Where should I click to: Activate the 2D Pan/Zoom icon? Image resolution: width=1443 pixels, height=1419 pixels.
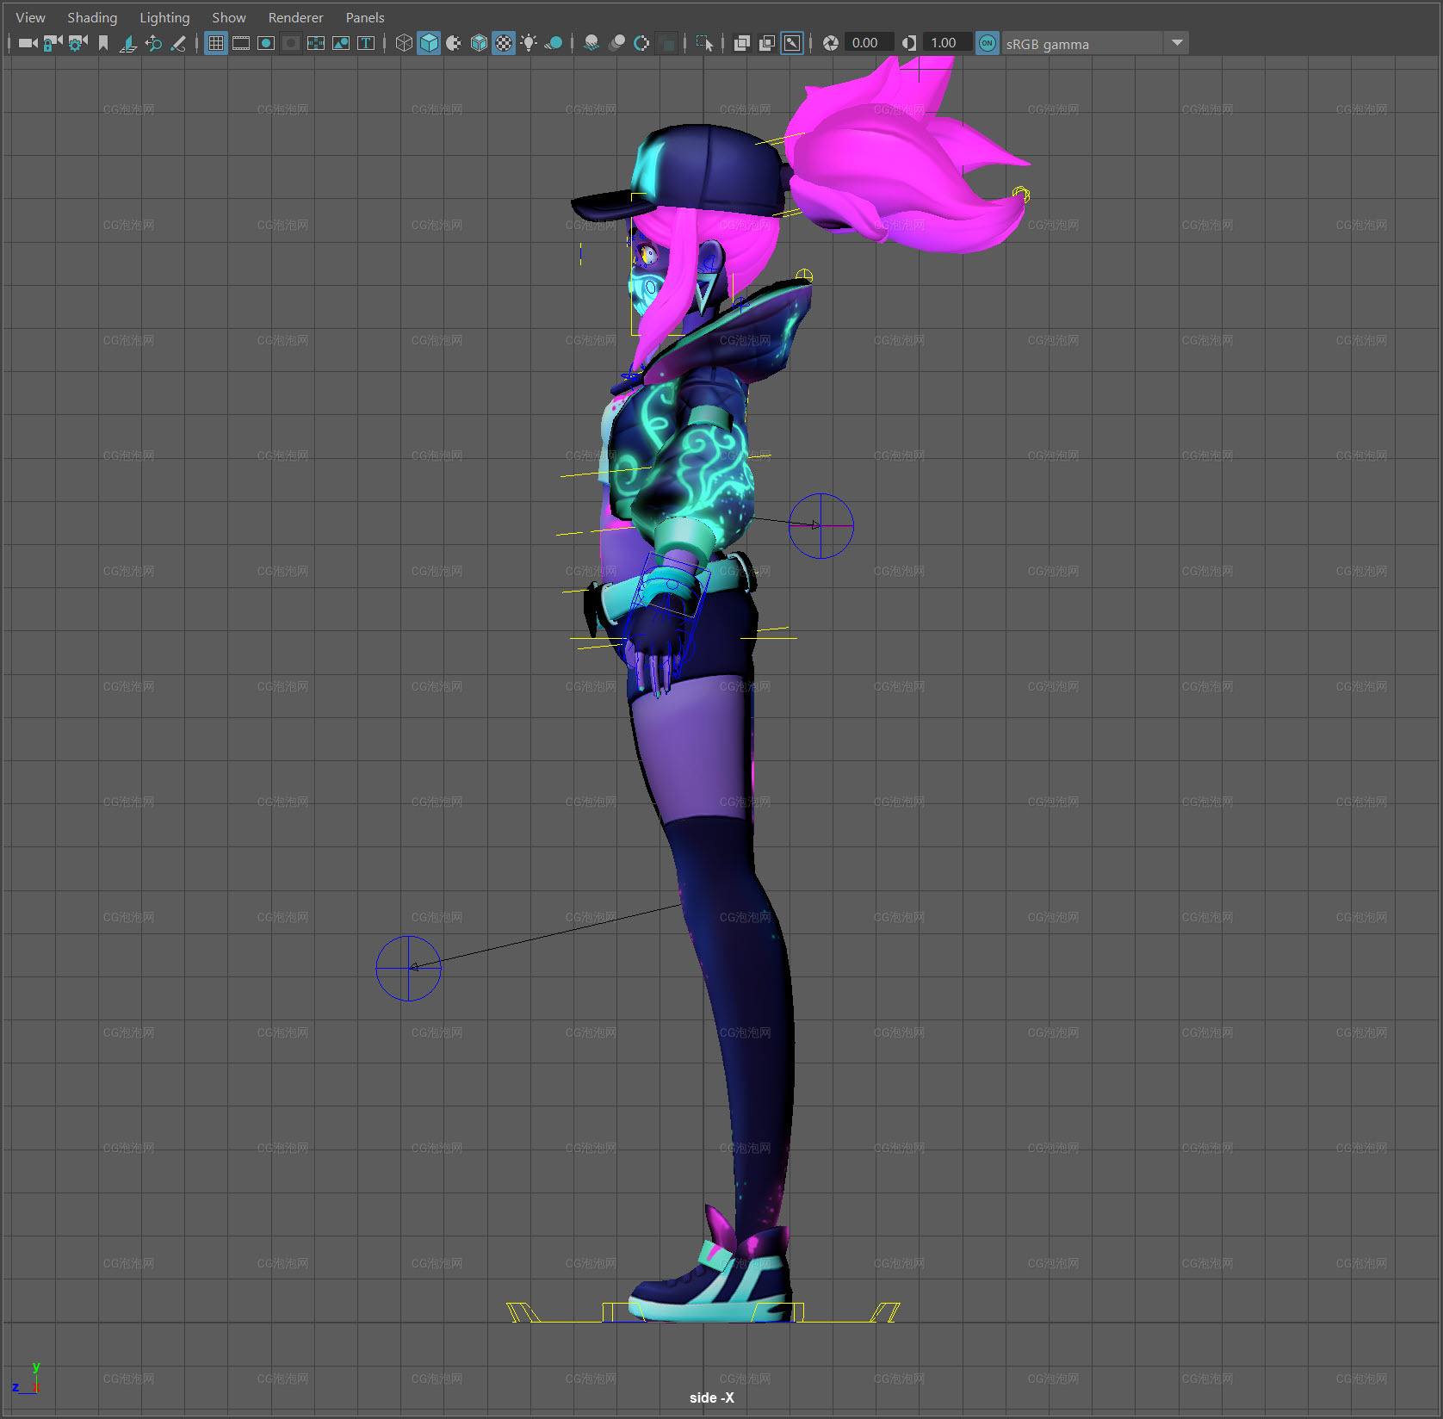point(153,43)
